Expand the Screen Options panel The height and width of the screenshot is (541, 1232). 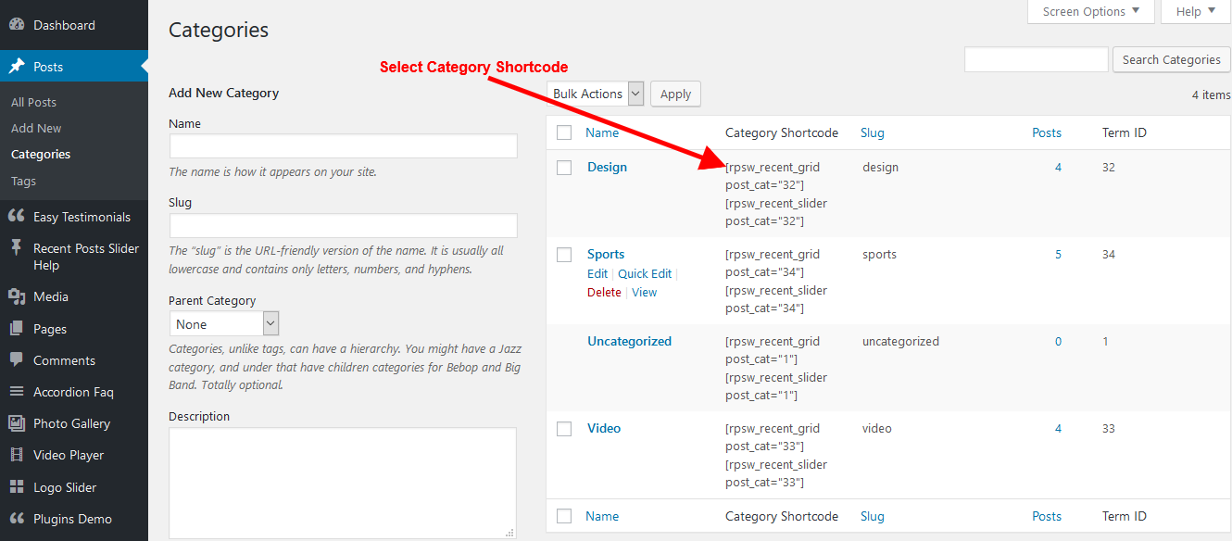[x=1091, y=12]
